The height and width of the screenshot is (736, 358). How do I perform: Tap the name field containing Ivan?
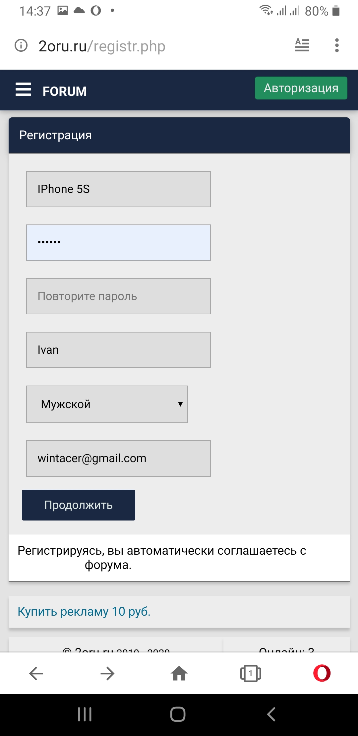tap(118, 350)
